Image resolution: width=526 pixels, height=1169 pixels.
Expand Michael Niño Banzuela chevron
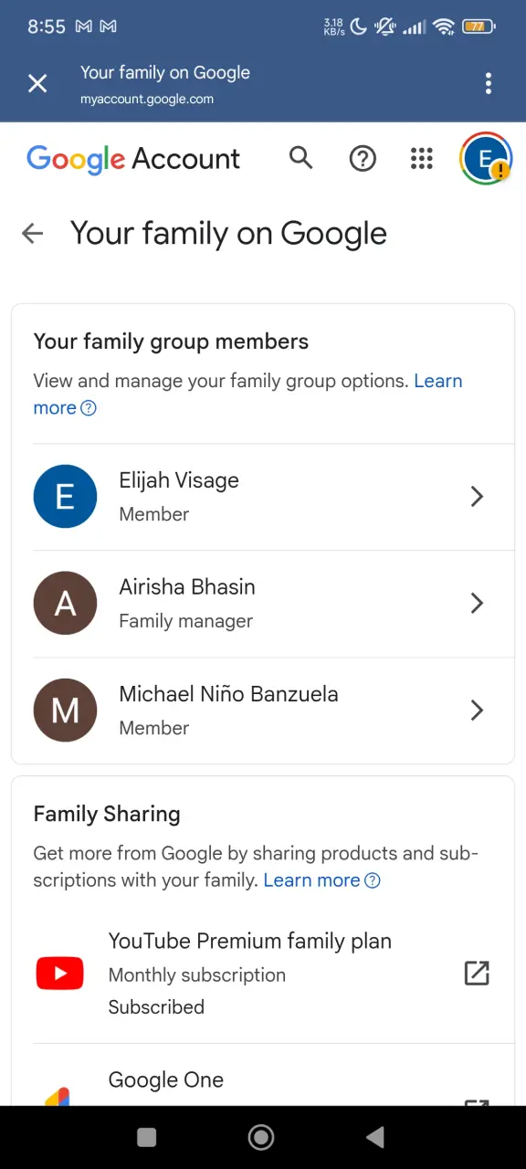pyautogui.click(x=477, y=711)
